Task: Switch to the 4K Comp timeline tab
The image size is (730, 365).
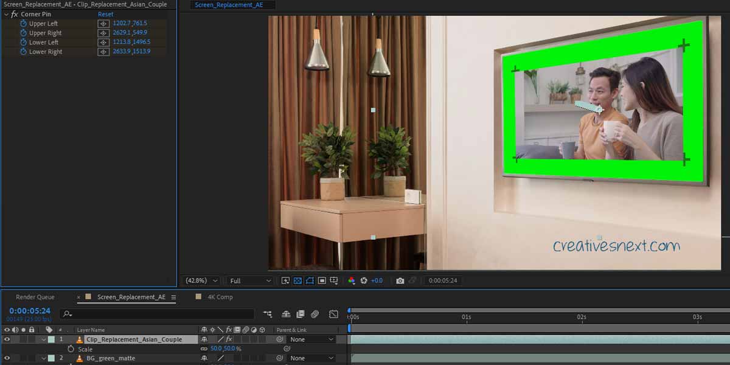Action: click(x=220, y=297)
